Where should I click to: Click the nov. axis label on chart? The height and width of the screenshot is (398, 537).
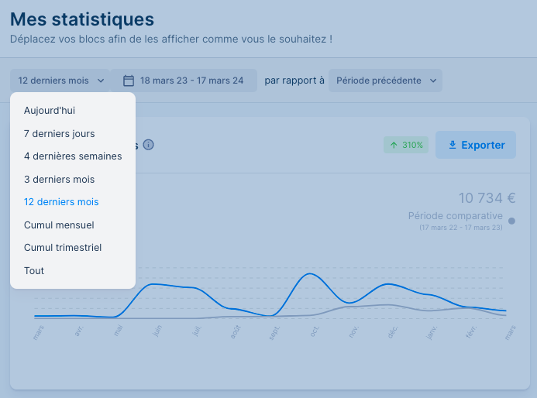click(x=354, y=331)
